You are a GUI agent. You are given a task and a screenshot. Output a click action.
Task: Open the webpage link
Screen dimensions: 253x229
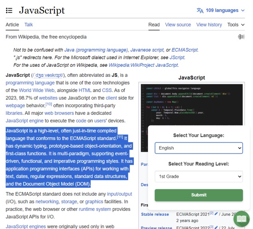click(x=15, y=106)
